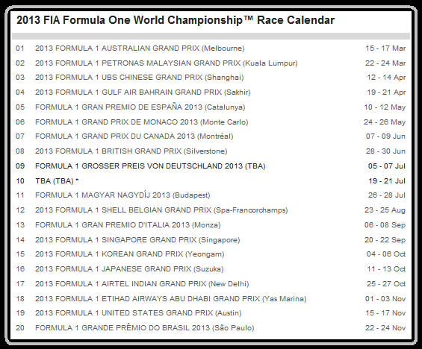
Task: Open Magyar Nagydíj Budapest entry
Action: [x=122, y=195]
